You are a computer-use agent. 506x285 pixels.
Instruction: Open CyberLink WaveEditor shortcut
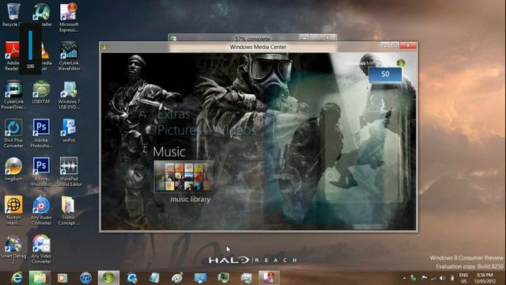tap(69, 56)
